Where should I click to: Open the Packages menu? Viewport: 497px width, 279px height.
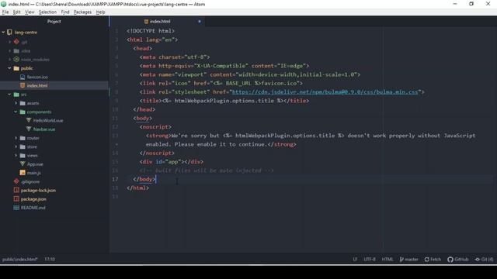[82, 12]
